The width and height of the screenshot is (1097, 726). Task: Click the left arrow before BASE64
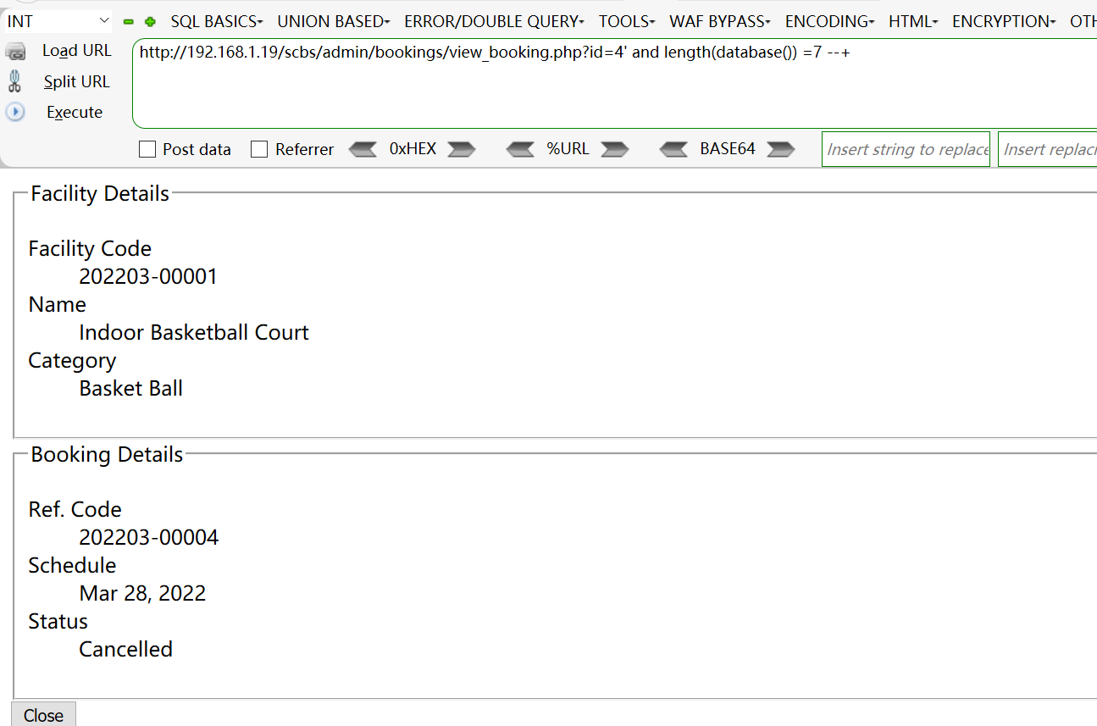673,149
